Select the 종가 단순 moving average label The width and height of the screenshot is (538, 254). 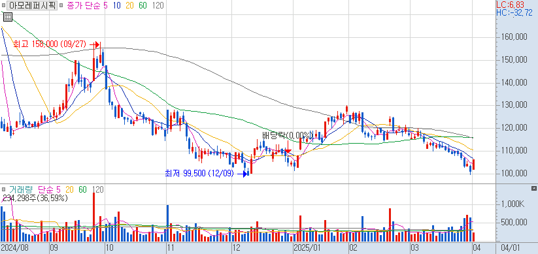pos(83,5)
